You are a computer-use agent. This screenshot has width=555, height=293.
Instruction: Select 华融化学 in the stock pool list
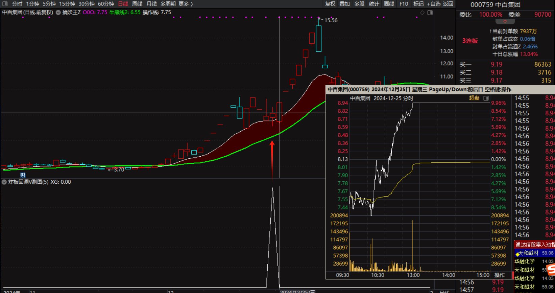525,261
